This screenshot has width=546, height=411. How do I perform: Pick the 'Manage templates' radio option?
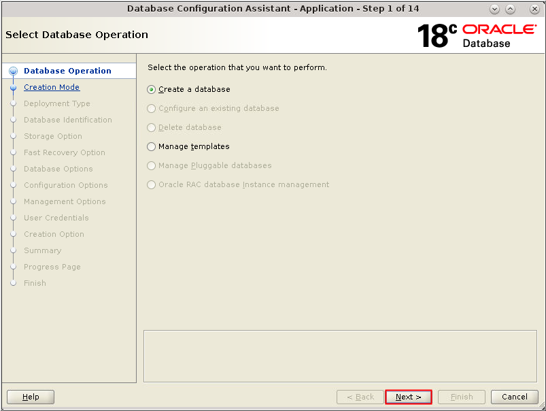tap(188, 146)
